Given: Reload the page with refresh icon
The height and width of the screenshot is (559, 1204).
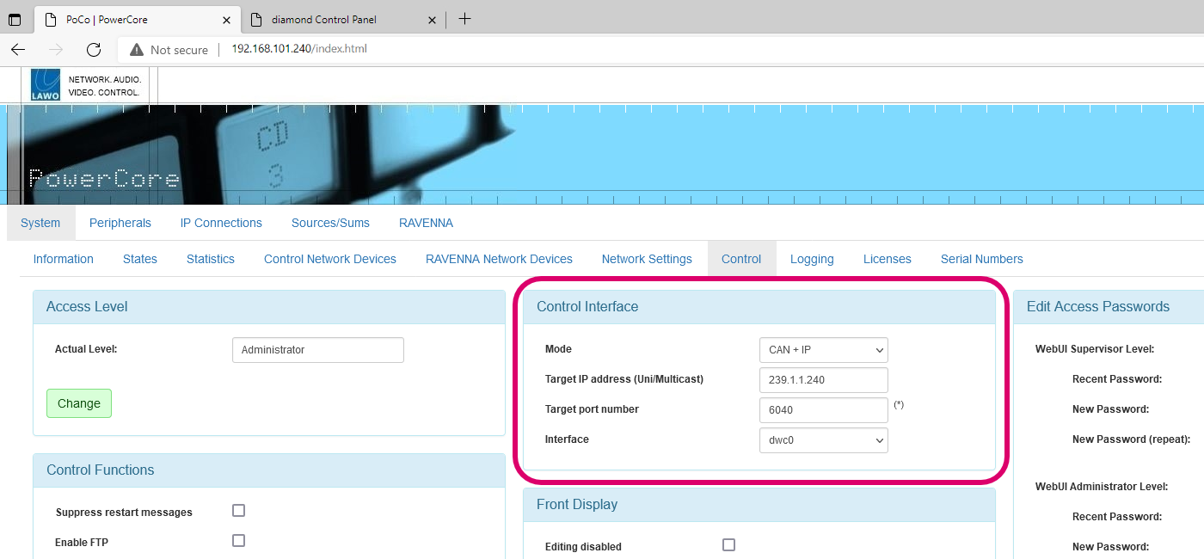Looking at the screenshot, I should coord(94,49).
